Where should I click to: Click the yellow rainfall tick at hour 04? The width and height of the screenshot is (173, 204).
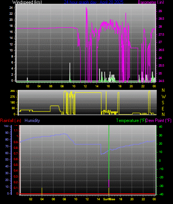(x=42, y=191)
